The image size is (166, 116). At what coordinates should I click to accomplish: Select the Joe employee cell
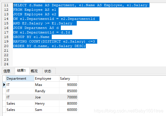[x=47, y=97]
